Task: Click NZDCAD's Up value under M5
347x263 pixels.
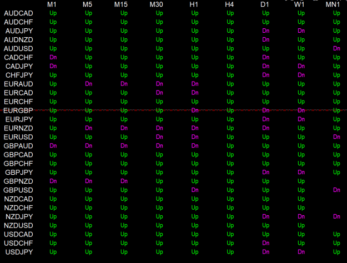Action: pos(88,199)
